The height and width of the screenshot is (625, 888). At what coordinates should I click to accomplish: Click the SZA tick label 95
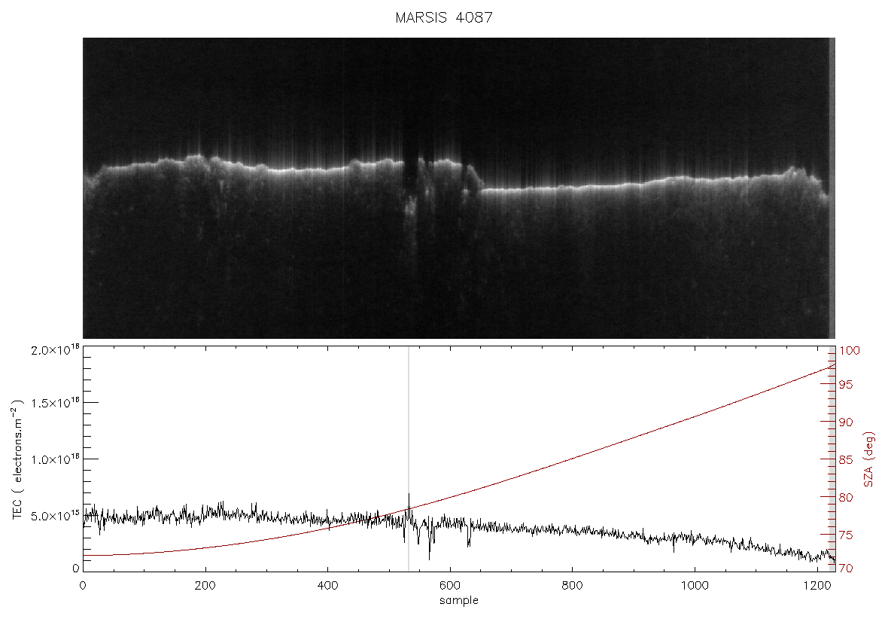click(846, 385)
